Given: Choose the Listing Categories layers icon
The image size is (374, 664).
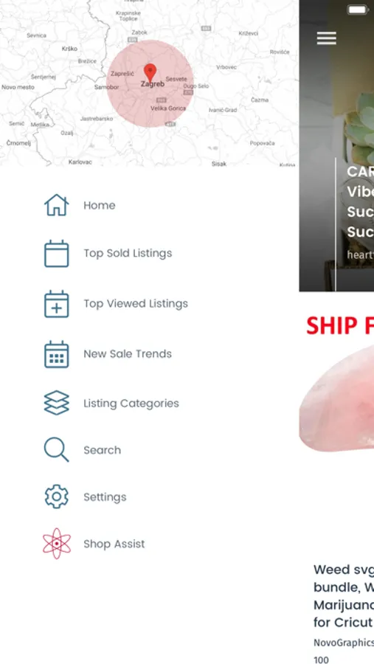Looking at the screenshot, I should [57, 403].
